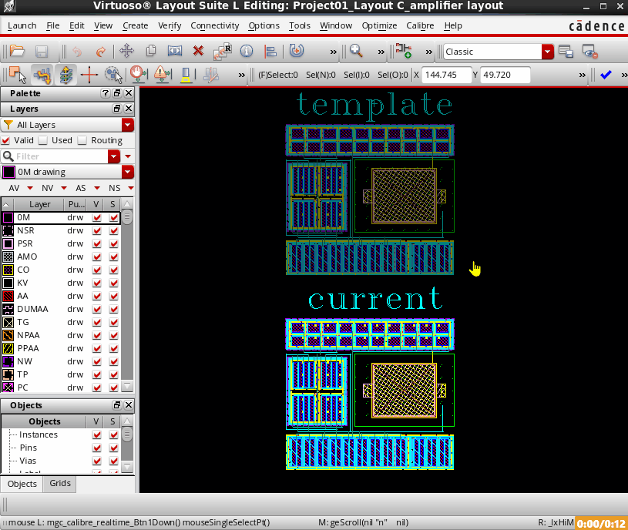628x530 pixels.
Task: Expand the All Layers dropdown
Action: pyautogui.click(x=128, y=125)
